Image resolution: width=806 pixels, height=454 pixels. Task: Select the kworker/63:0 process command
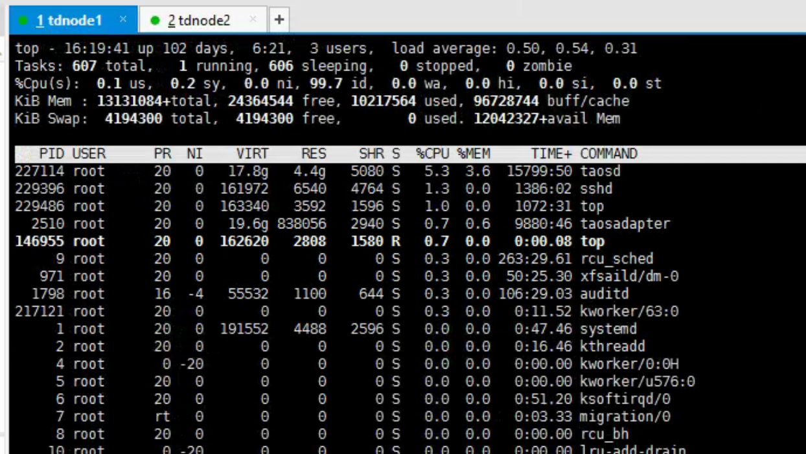pyautogui.click(x=629, y=311)
